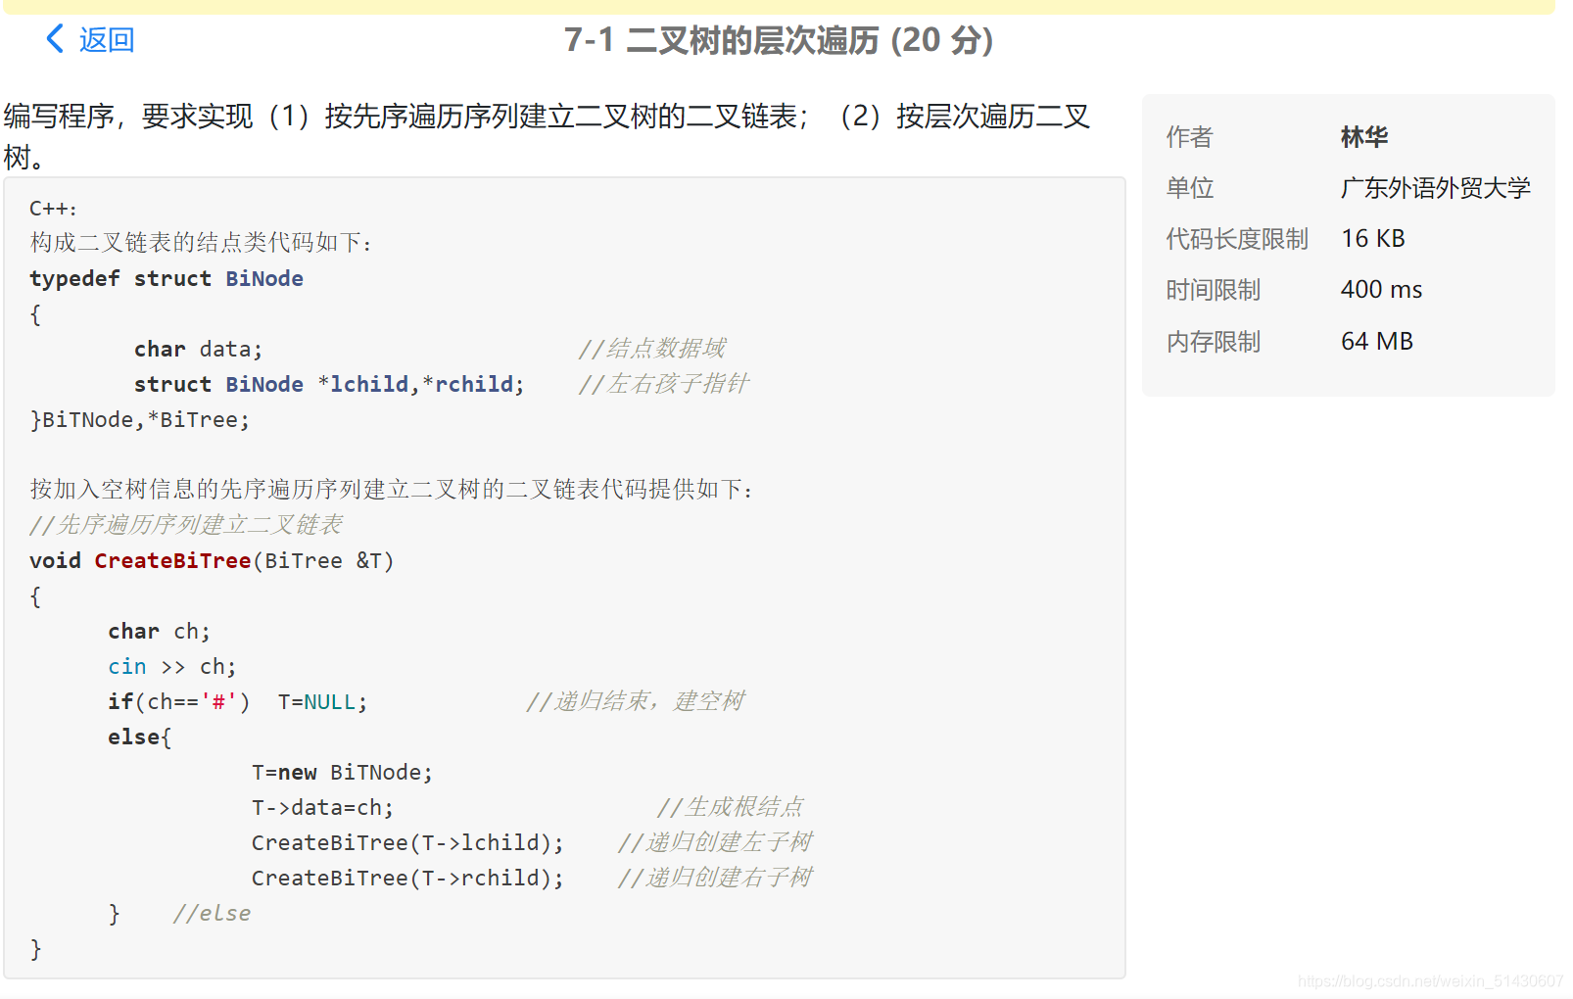Screen dimensions: 1573x999
Task: Click the code line 'T->data=ch;'
Action: click(x=323, y=808)
